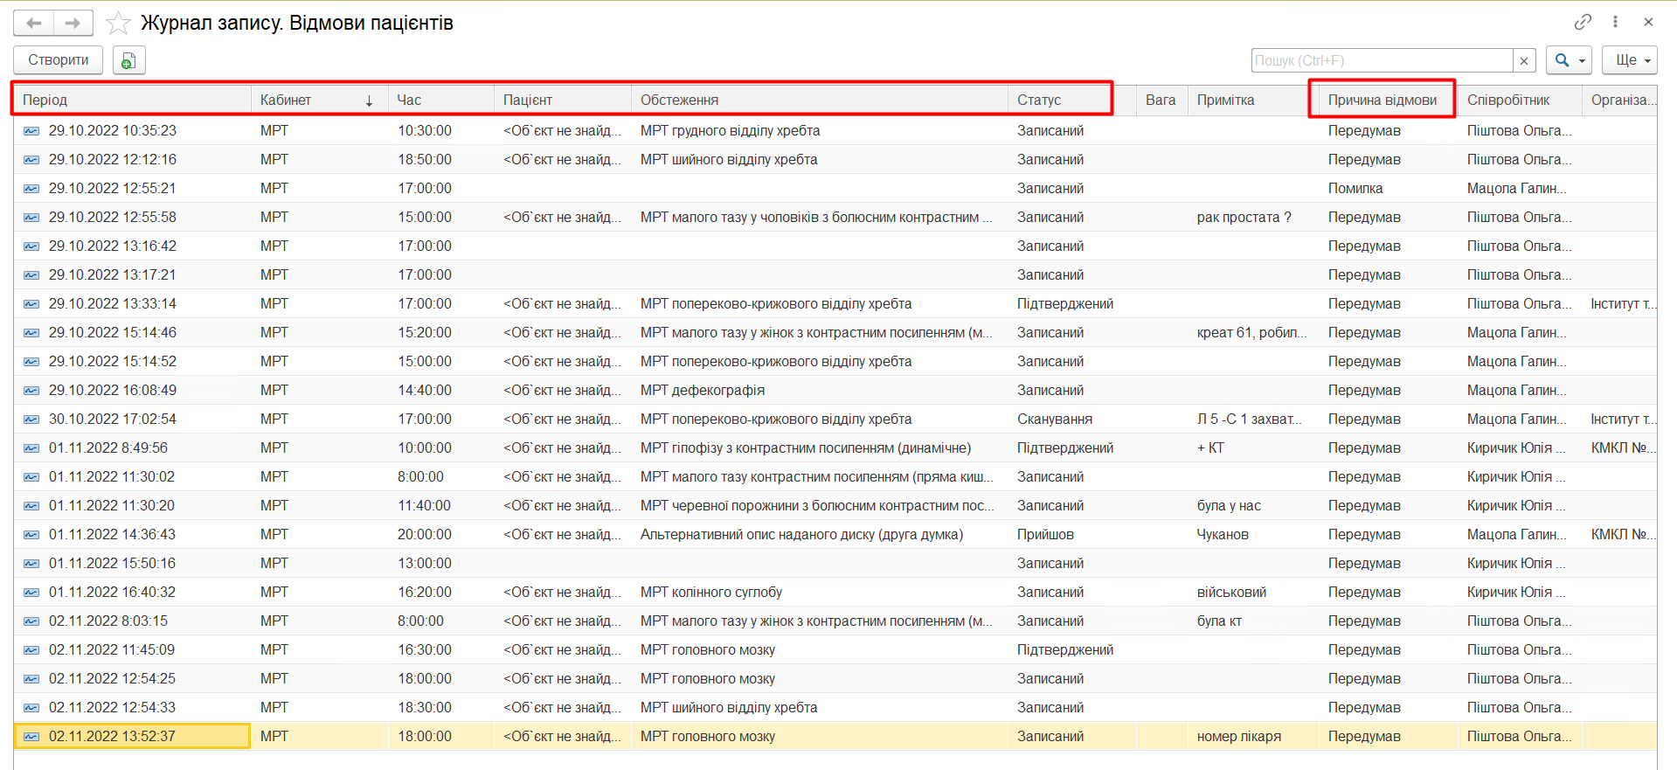Click the back navigation arrow
Viewport: 1677px width, 770px height.
pyautogui.click(x=34, y=24)
